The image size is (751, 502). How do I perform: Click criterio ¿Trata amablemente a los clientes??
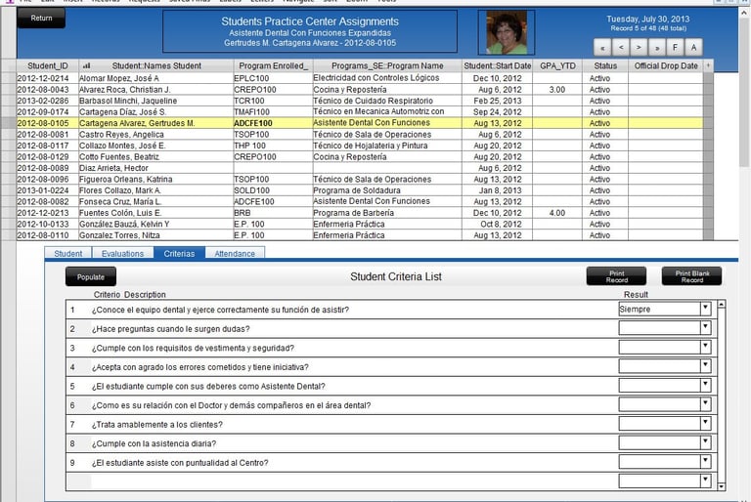point(156,425)
